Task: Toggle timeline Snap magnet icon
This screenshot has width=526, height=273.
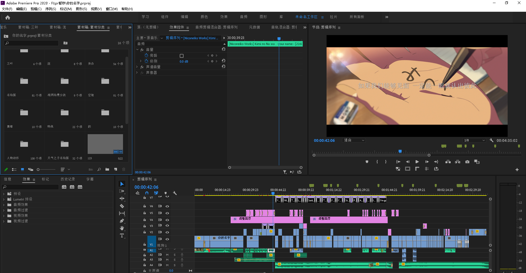Action: [147, 193]
